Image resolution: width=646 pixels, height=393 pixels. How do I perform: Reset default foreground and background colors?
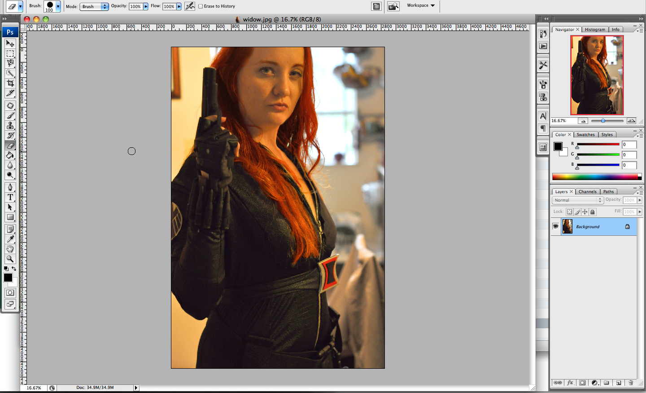coord(6,269)
